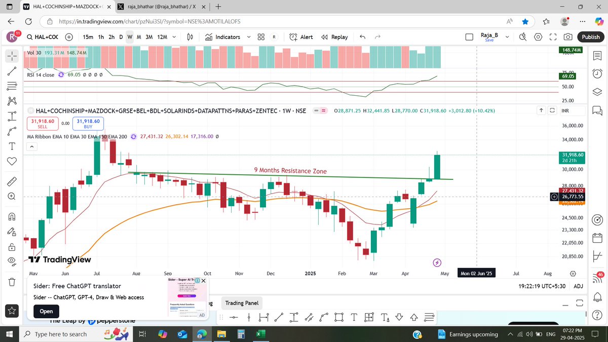Viewport: 608px width, 342px height.
Task: Select the patterns drawing tool
Action: point(13,101)
